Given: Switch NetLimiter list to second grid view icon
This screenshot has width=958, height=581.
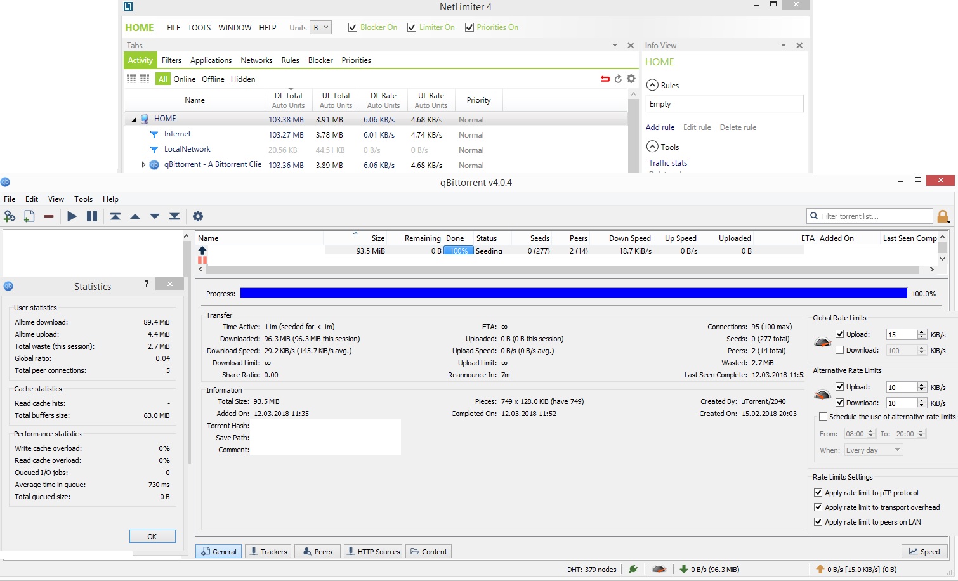Looking at the screenshot, I should [145, 79].
